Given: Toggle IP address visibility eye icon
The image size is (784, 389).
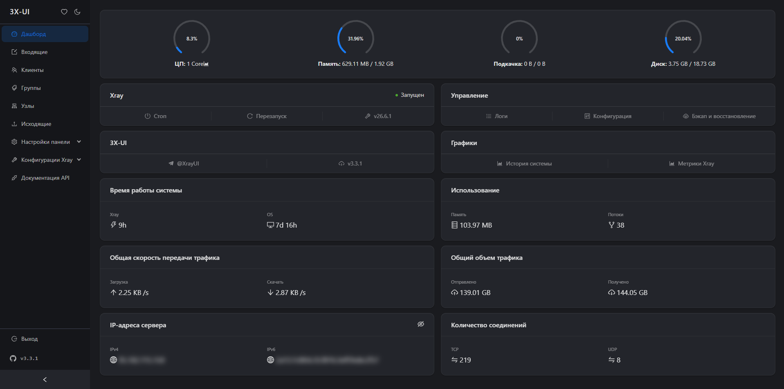Looking at the screenshot, I should pyautogui.click(x=420, y=324).
